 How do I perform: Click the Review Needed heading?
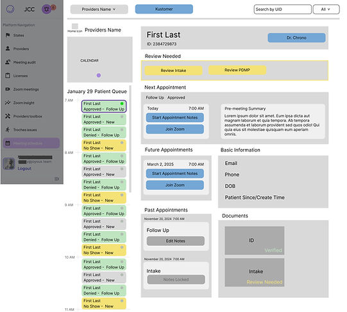click(x=163, y=56)
